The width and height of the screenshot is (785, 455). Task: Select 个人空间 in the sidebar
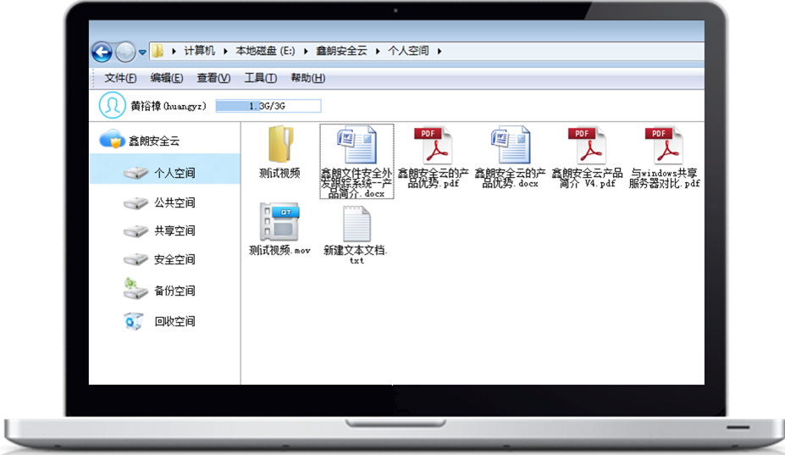174,174
